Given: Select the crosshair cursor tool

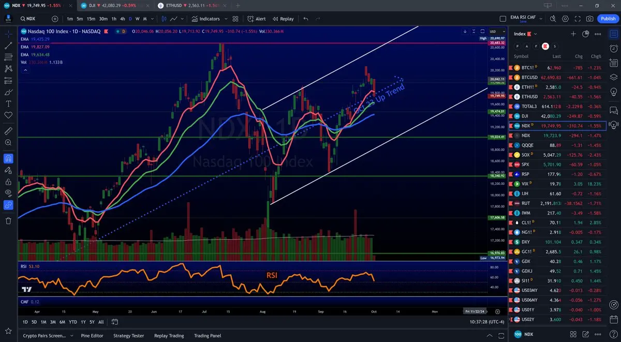Looking at the screenshot, I should point(8,34).
